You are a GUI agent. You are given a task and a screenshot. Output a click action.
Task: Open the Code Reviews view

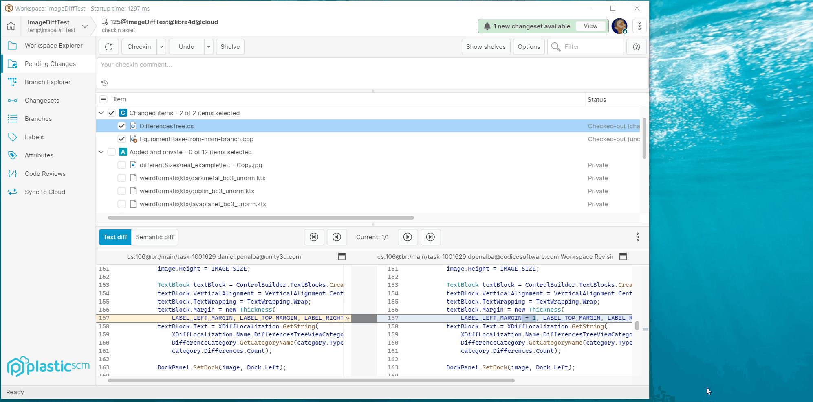tap(45, 173)
